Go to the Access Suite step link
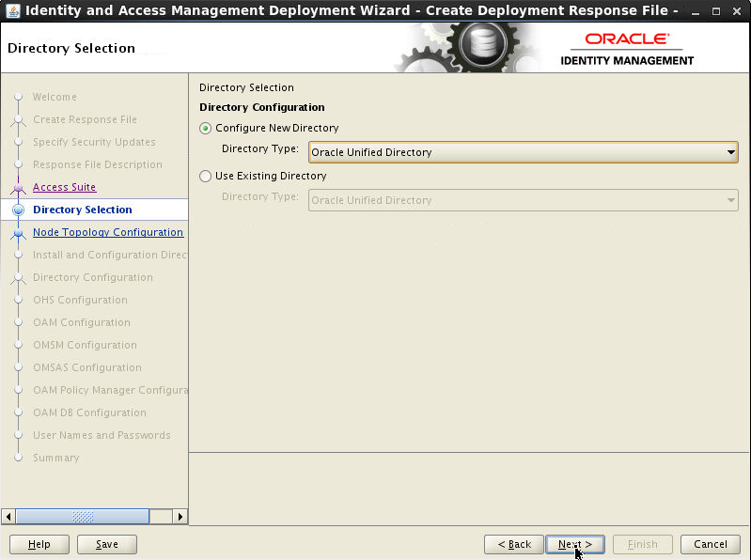Image resolution: width=751 pixels, height=560 pixels. pyautogui.click(x=64, y=187)
